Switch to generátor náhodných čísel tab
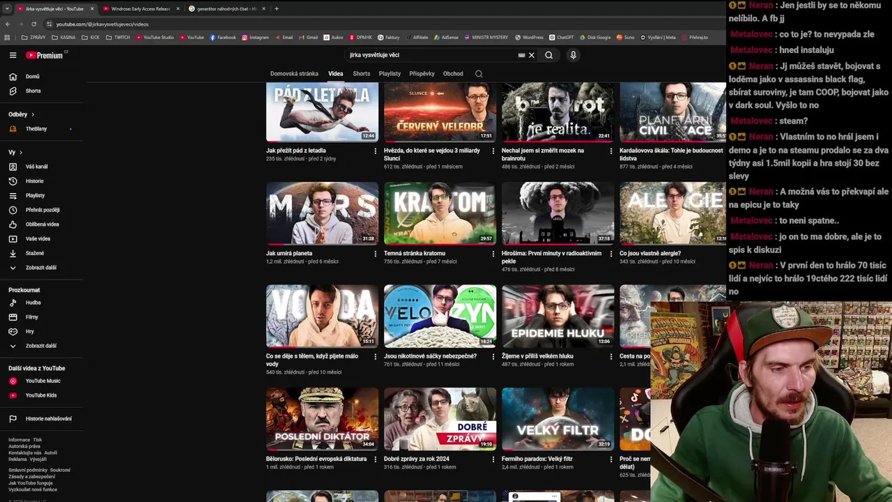Screen dimensions: 892x502 tap(226, 8)
